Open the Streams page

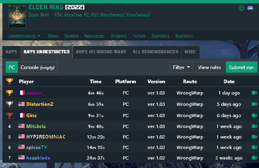pyautogui.click(x=119, y=36)
